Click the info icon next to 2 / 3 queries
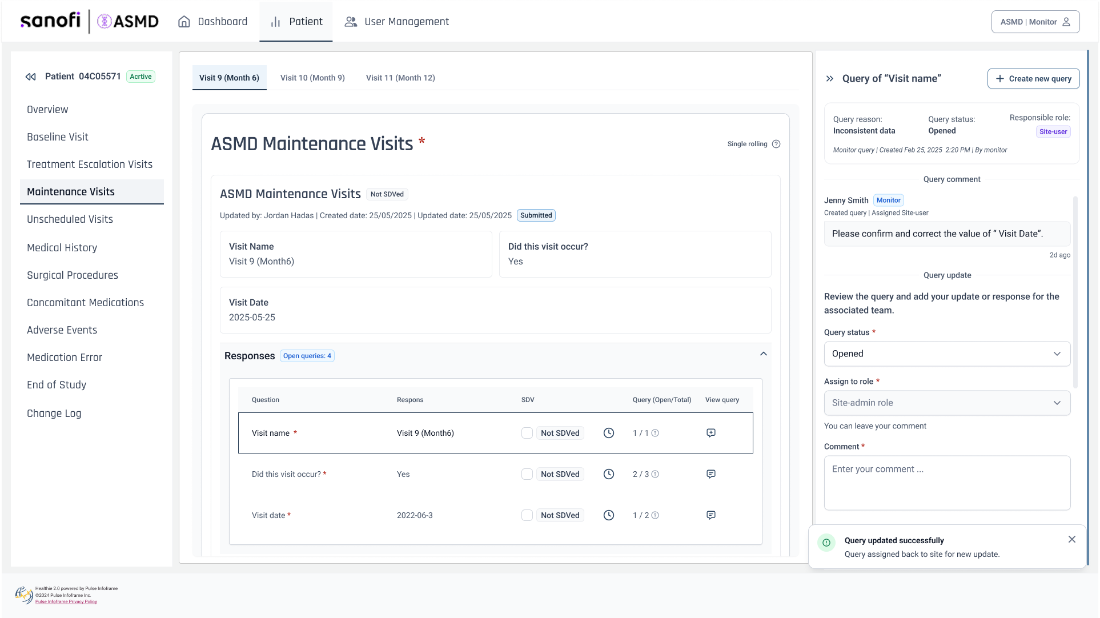Viewport: 1100px width, 618px height. [x=655, y=474]
